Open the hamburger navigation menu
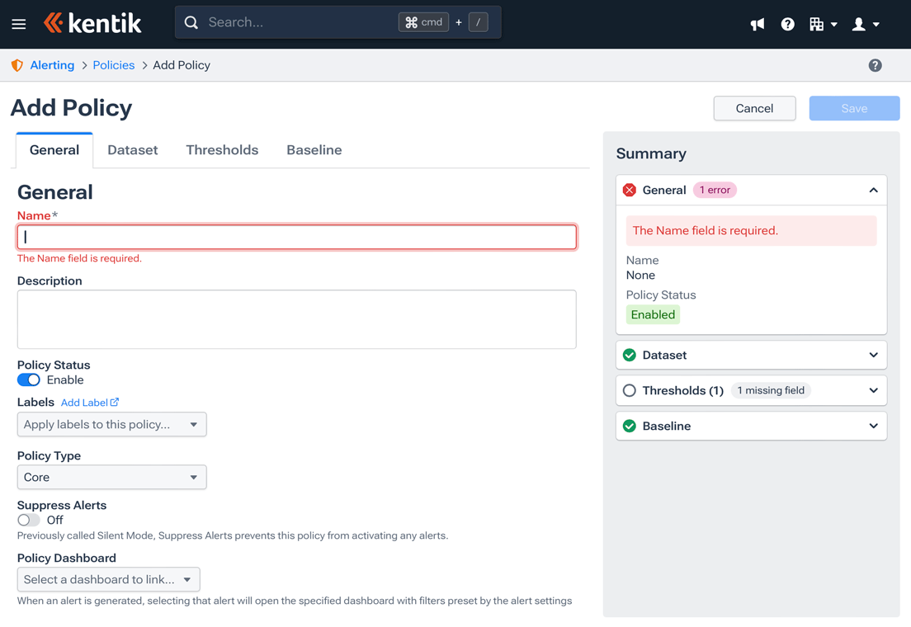Viewport: 911px width, 627px height. [18, 24]
